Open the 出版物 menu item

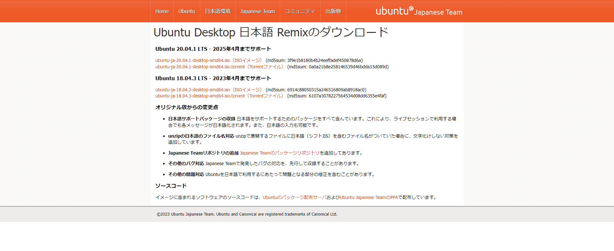333,11
